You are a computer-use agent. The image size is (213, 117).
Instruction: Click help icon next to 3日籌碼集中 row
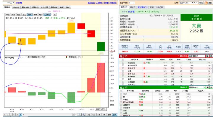(137, 27)
